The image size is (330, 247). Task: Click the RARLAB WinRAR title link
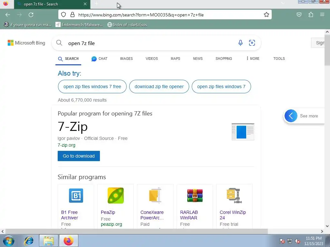(189, 215)
